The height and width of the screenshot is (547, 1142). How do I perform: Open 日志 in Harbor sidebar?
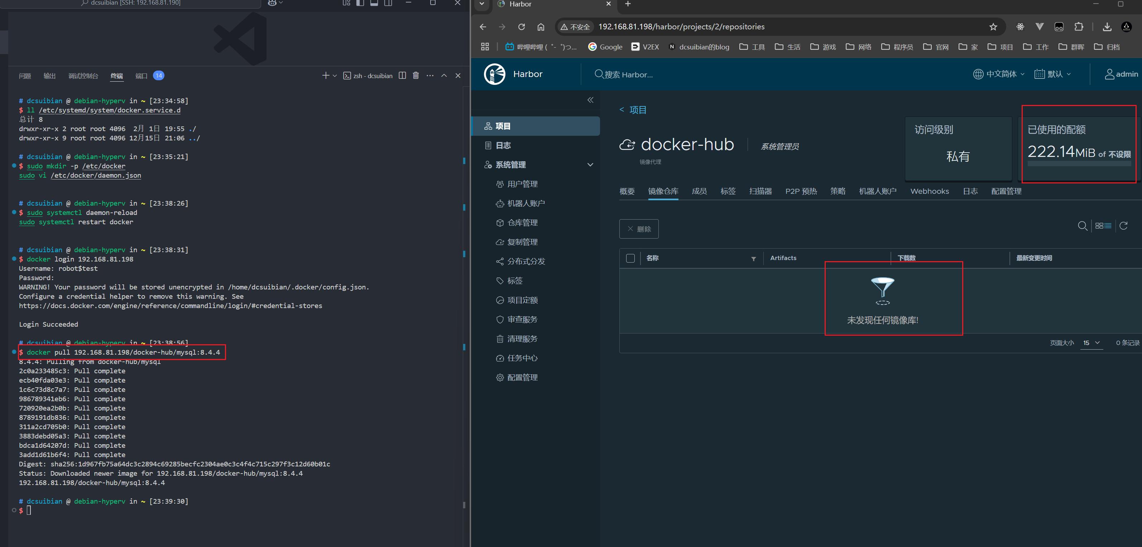click(x=498, y=145)
